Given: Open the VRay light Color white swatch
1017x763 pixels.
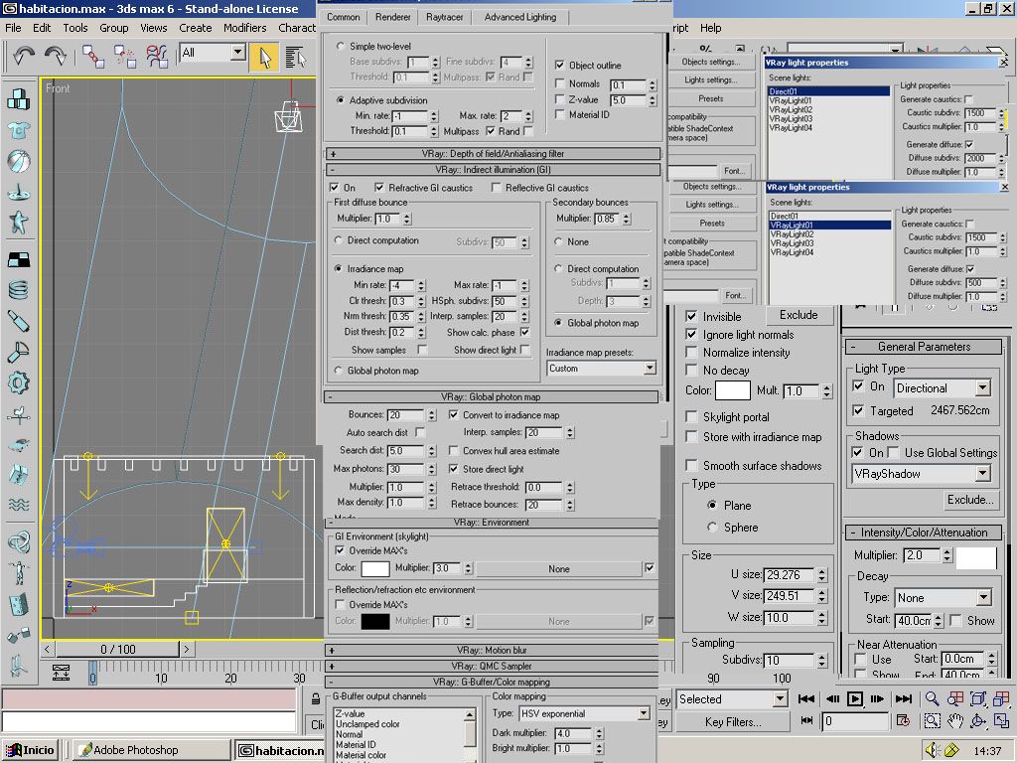Looking at the screenshot, I should pos(732,390).
